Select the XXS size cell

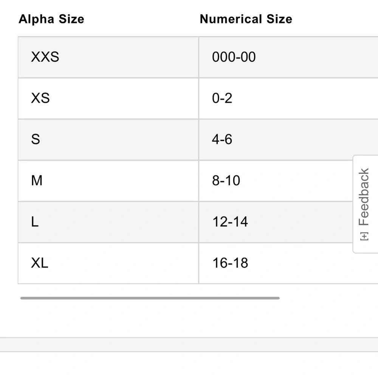tap(45, 57)
